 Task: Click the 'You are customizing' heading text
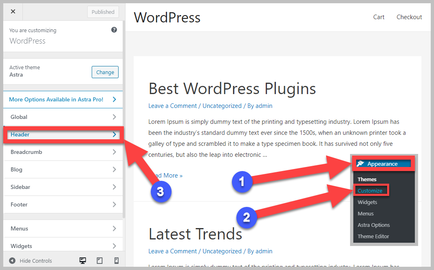coord(33,31)
